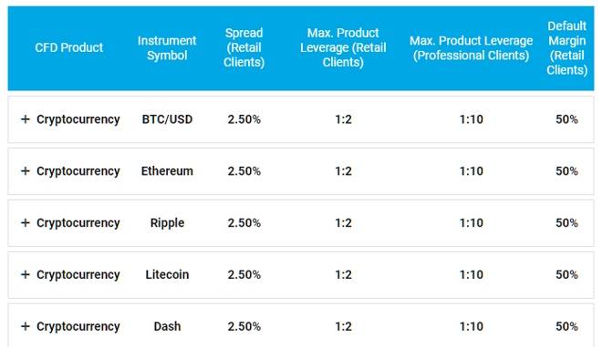Select the BTC/USD instrument symbol
The height and width of the screenshot is (347, 602).
(167, 119)
